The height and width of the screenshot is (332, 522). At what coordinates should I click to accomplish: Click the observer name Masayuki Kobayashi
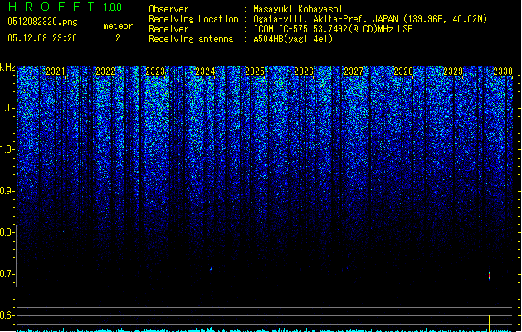pos(298,9)
